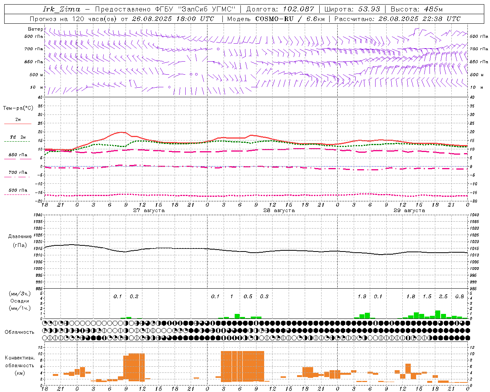Click the "Конвективн." convective cloud label

(20, 358)
